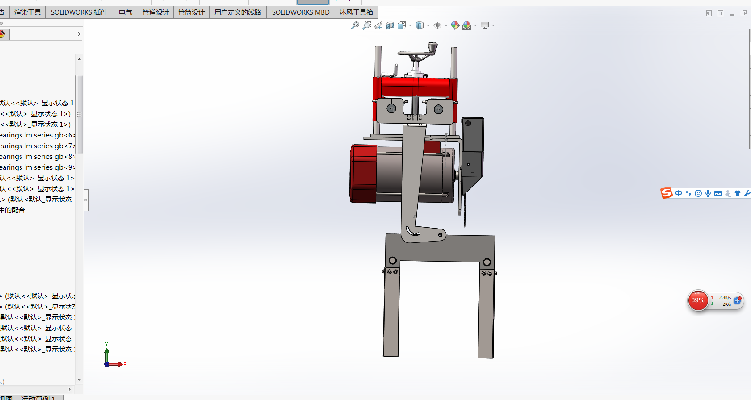Select the tree row ending 显示状态 1>) below the top row
Image resolution: width=751 pixels, height=400 pixels.
pyautogui.click(x=36, y=114)
